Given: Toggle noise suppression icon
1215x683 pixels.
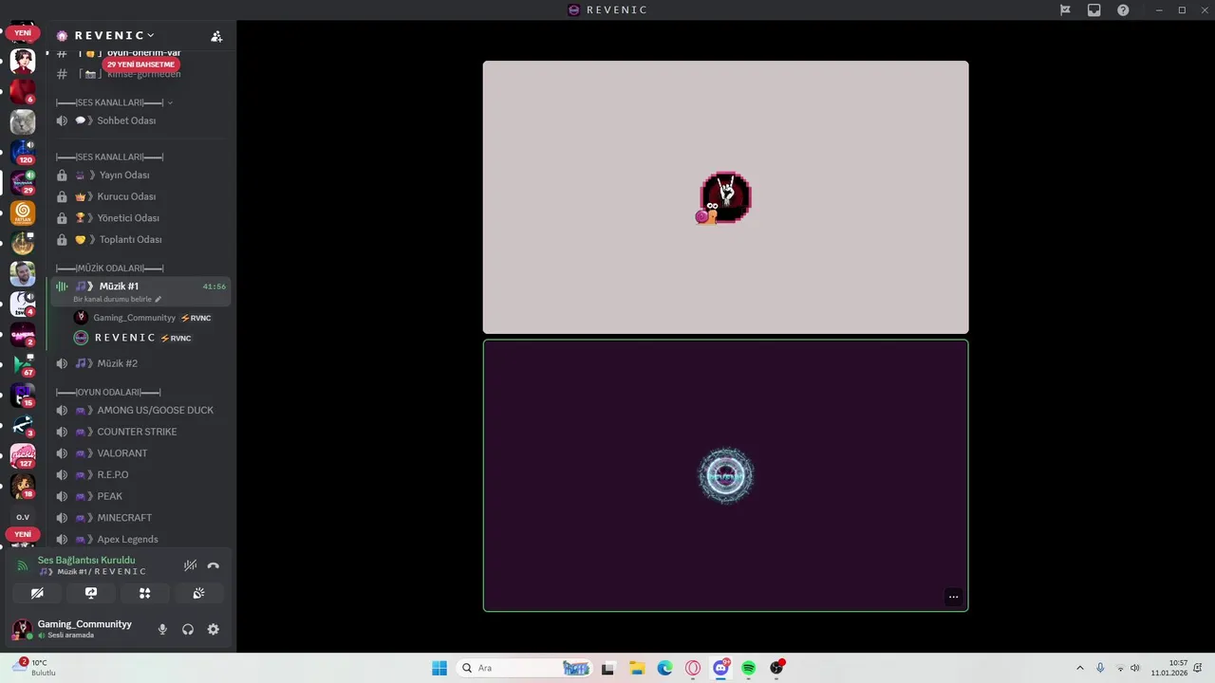Looking at the screenshot, I should point(190,565).
